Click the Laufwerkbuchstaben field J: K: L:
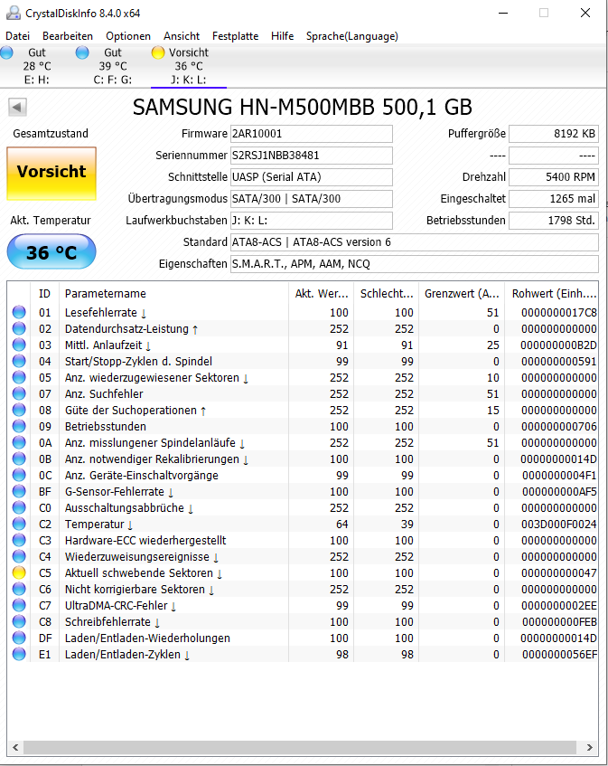Image resolution: width=608 pixels, height=766 pixels. click(312, 221)
